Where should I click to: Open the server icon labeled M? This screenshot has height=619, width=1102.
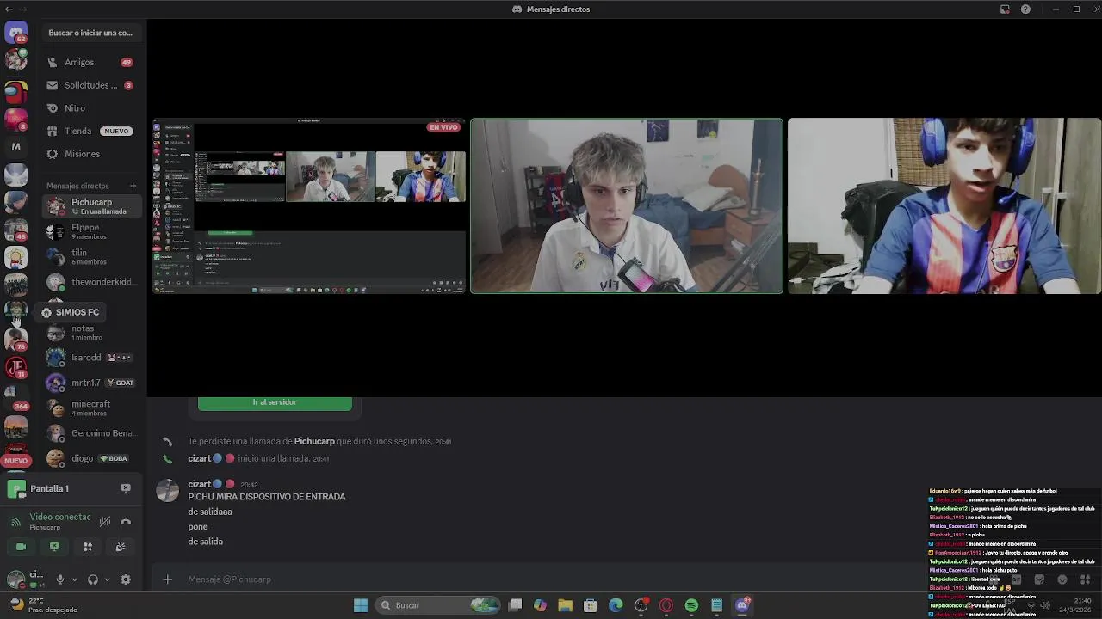pyautogui.click(x=15, y=147)
